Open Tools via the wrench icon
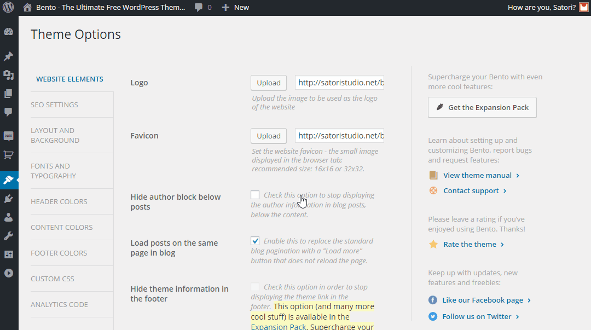This screenshot has height=330, width=591. click(8, 236)
